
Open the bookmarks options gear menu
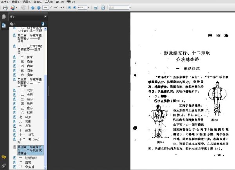(x=12, y=24)
